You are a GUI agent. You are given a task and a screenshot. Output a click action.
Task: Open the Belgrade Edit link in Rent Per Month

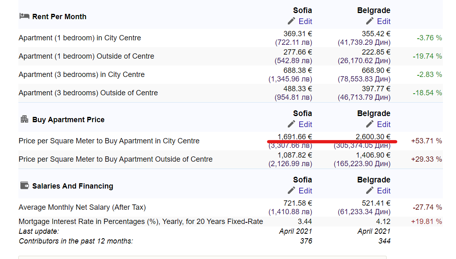coord(384,22)
